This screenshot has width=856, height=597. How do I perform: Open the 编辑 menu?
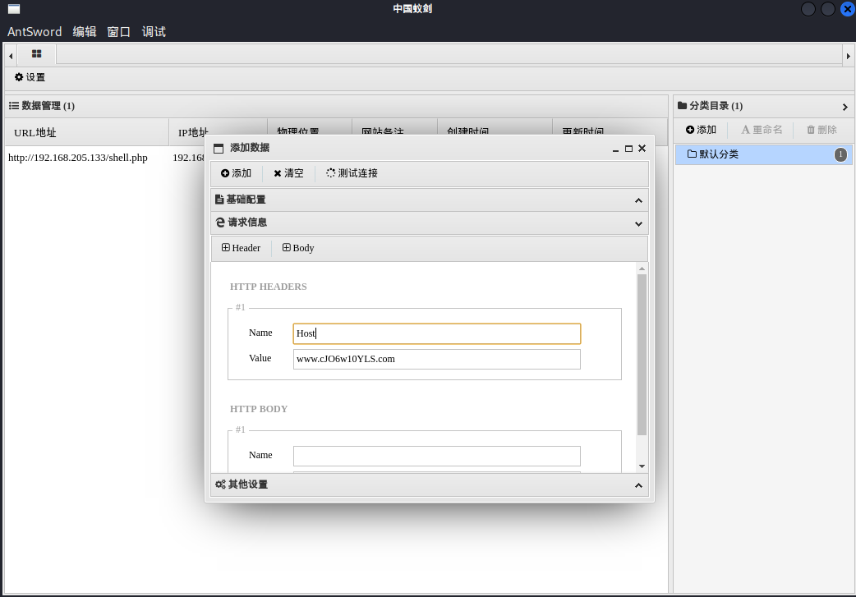pos(85,32)
